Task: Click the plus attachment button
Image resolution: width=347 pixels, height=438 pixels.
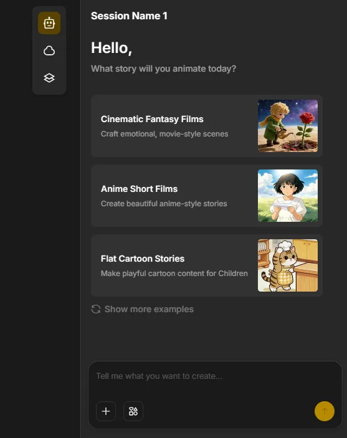Action: [x=106, y=411]
